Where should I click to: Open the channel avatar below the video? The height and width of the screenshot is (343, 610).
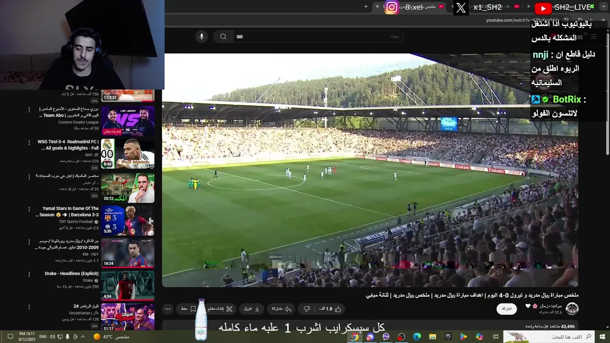tap(572, 309)
